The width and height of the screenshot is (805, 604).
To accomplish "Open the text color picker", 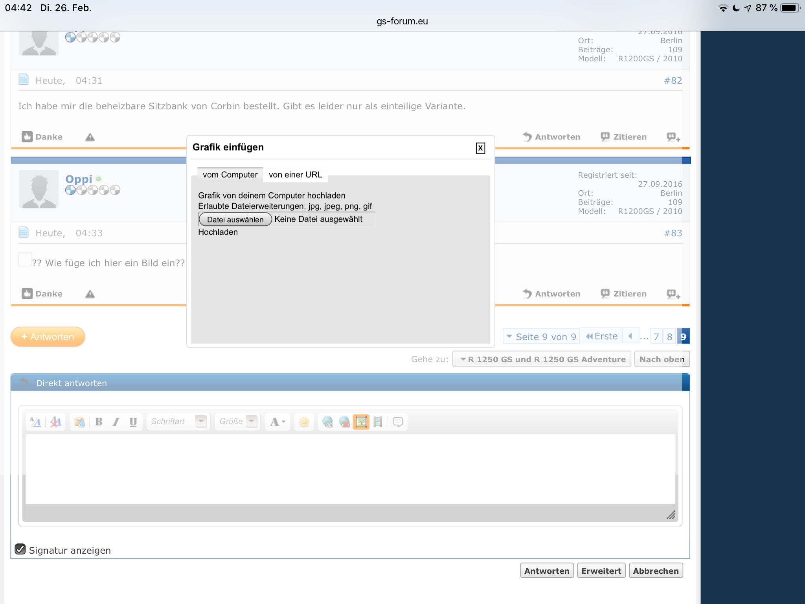I will (278, 422).
